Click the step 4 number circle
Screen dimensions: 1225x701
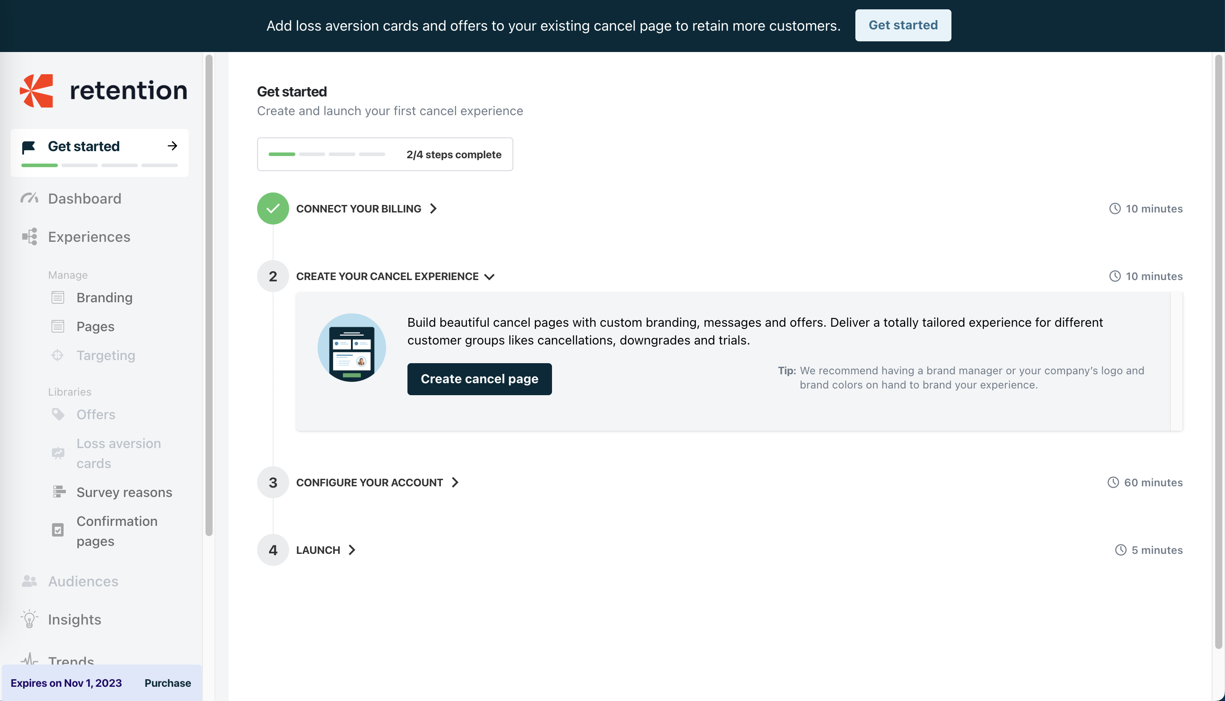click(x=273, y=550)
